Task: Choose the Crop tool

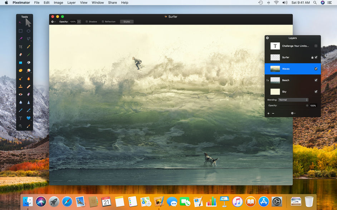Action: (20, 47)
